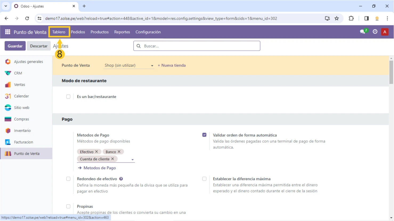Click the Guardar button
394x221 pixels.
[x=15, y=46]
